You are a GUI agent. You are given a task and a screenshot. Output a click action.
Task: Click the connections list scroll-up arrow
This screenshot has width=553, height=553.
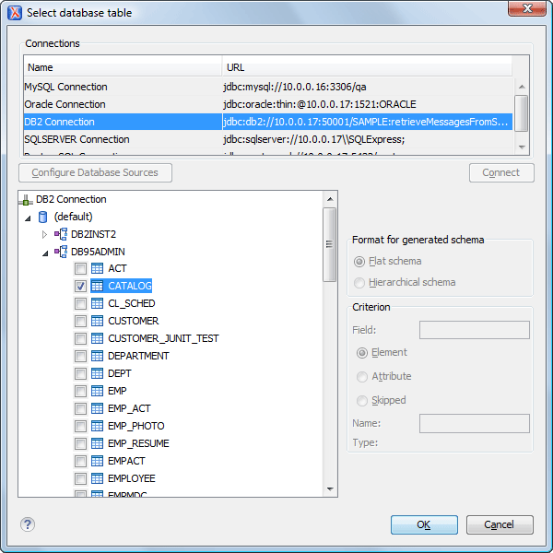pos(522,87)
